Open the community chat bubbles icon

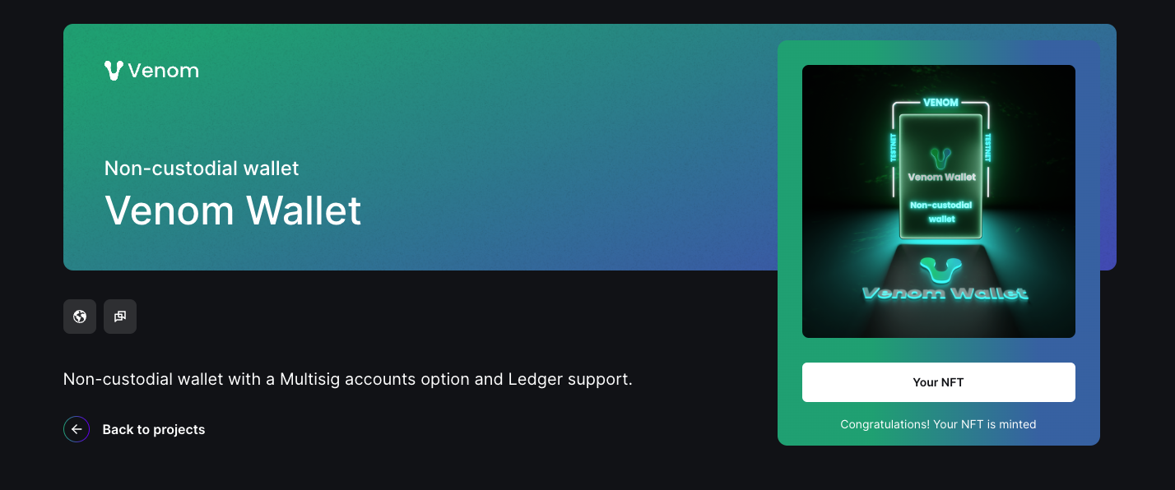(x=120, y=317)
